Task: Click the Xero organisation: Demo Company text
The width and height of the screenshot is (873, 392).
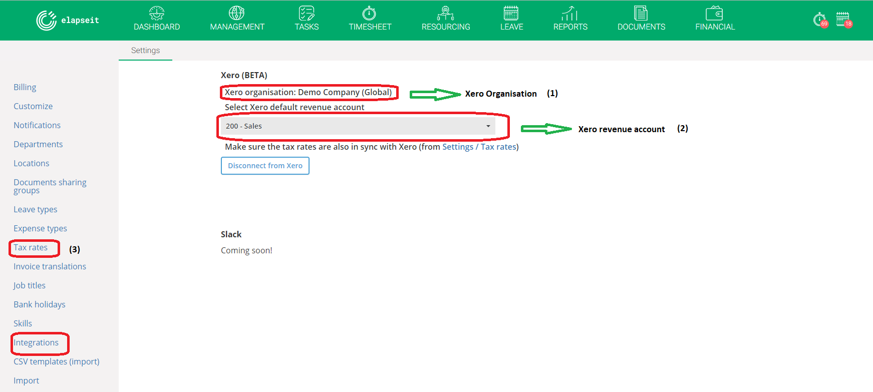Action: (308, 92)
